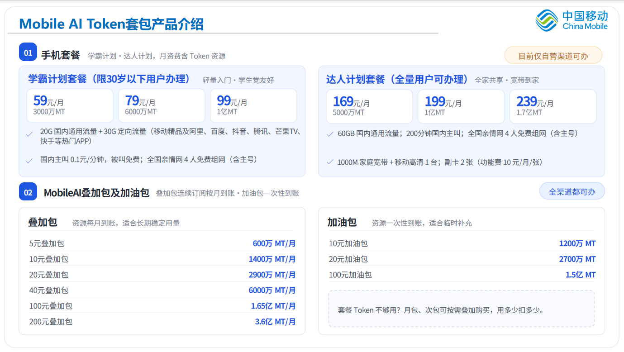The height and width of the screenshot is (352, 624).
Task: Click the 1.5亿 MT value
Action: tap(581, 275)
